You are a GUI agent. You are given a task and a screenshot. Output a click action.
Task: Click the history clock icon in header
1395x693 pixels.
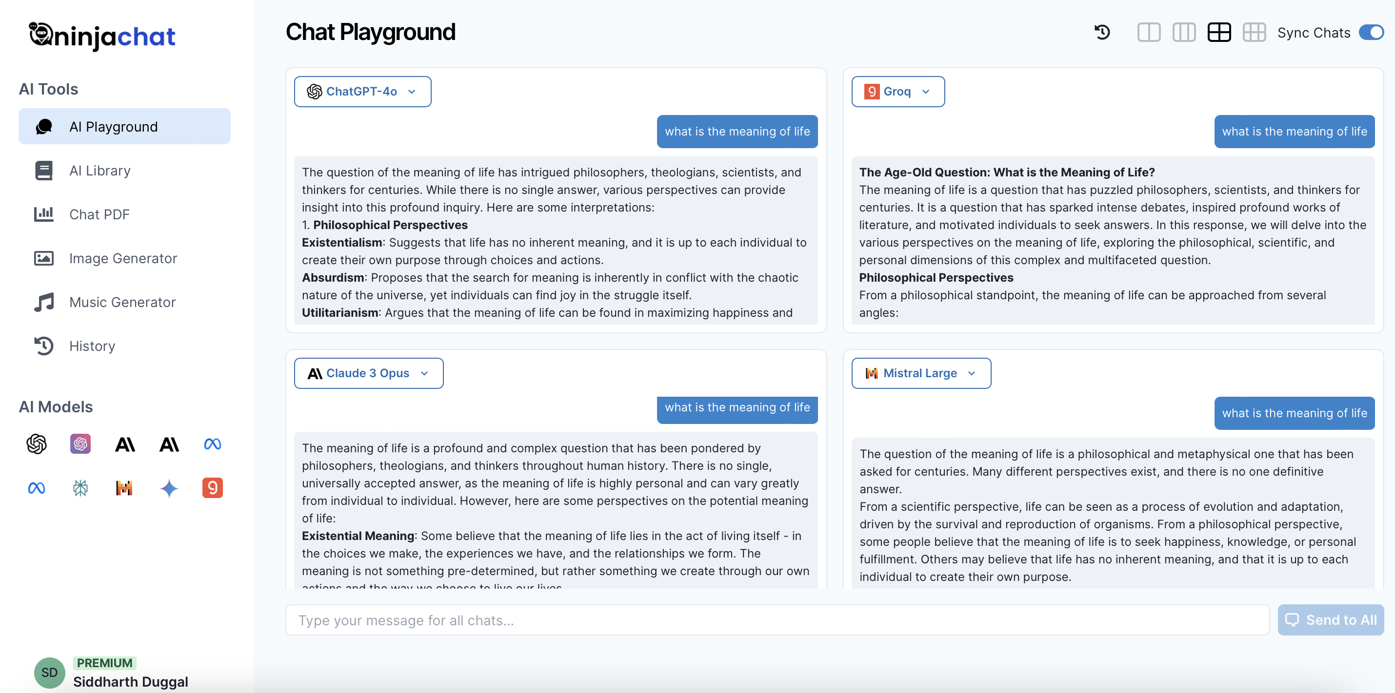tap(1102, 33)
